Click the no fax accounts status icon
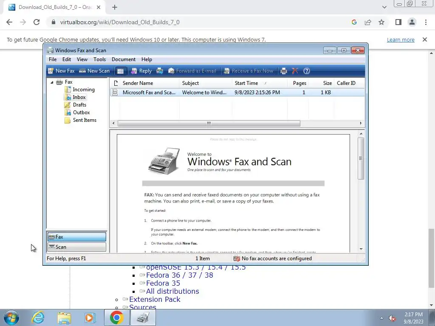435x326 pixels. click(237, 259)
